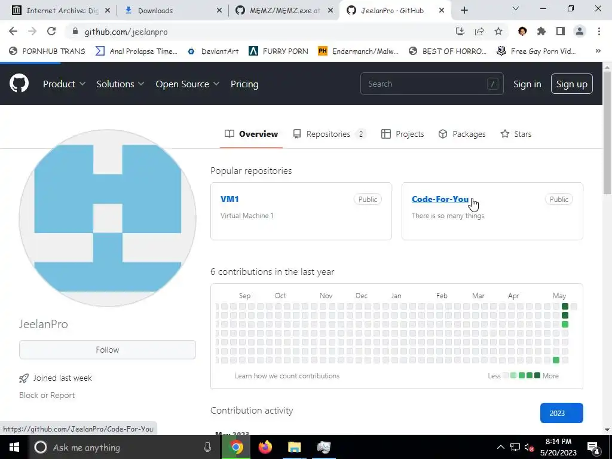Open the monitor app taskbar icon
Viewport: 612px width, 459px height.
click(323, 447)
